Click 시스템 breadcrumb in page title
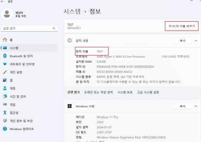The width and height of the screenshot is (201, 142). click(x=72, y=11)
